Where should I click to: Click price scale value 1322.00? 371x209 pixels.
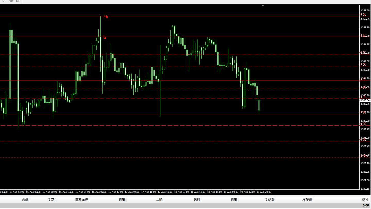[365, 180]
